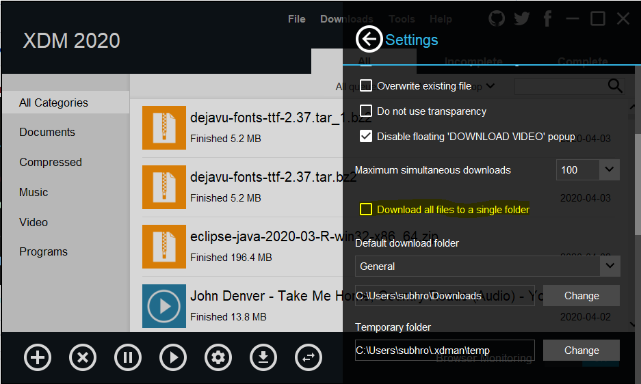Click archive icon of eclipse-java zip
The image size is (641, 384).
click(164, 247)
